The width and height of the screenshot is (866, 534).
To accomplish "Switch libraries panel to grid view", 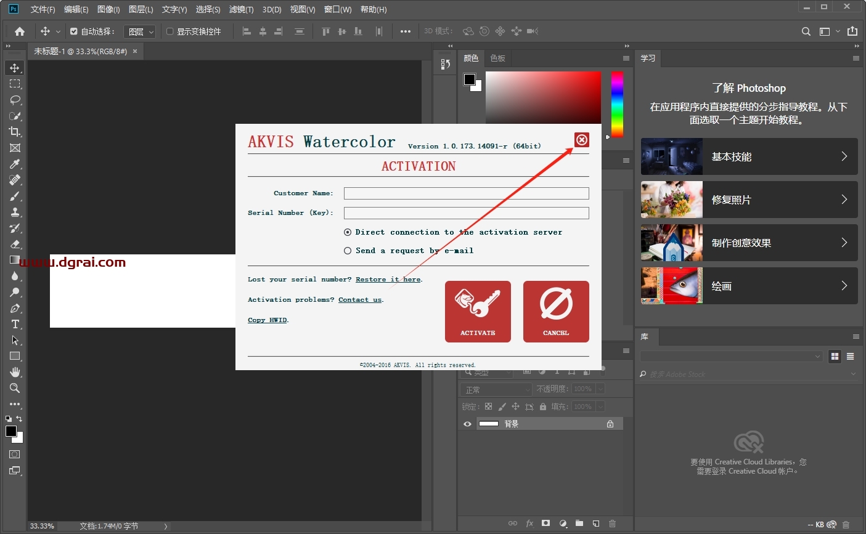I will tap(835, 356).
